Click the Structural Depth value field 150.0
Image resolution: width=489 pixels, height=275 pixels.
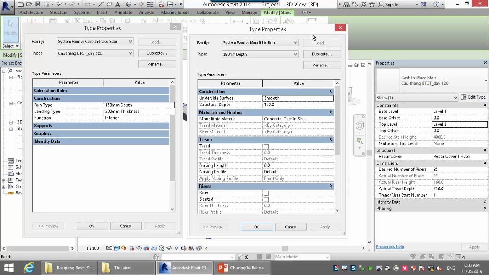(x=298, y=105)
